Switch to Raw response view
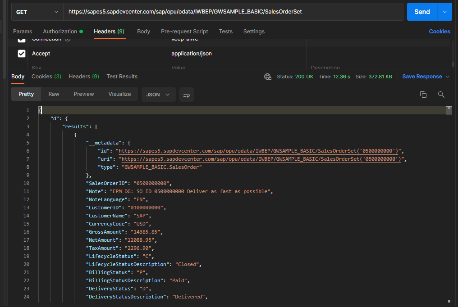The height and width of the screenshot is (307, 458). (x=54, y=94)
